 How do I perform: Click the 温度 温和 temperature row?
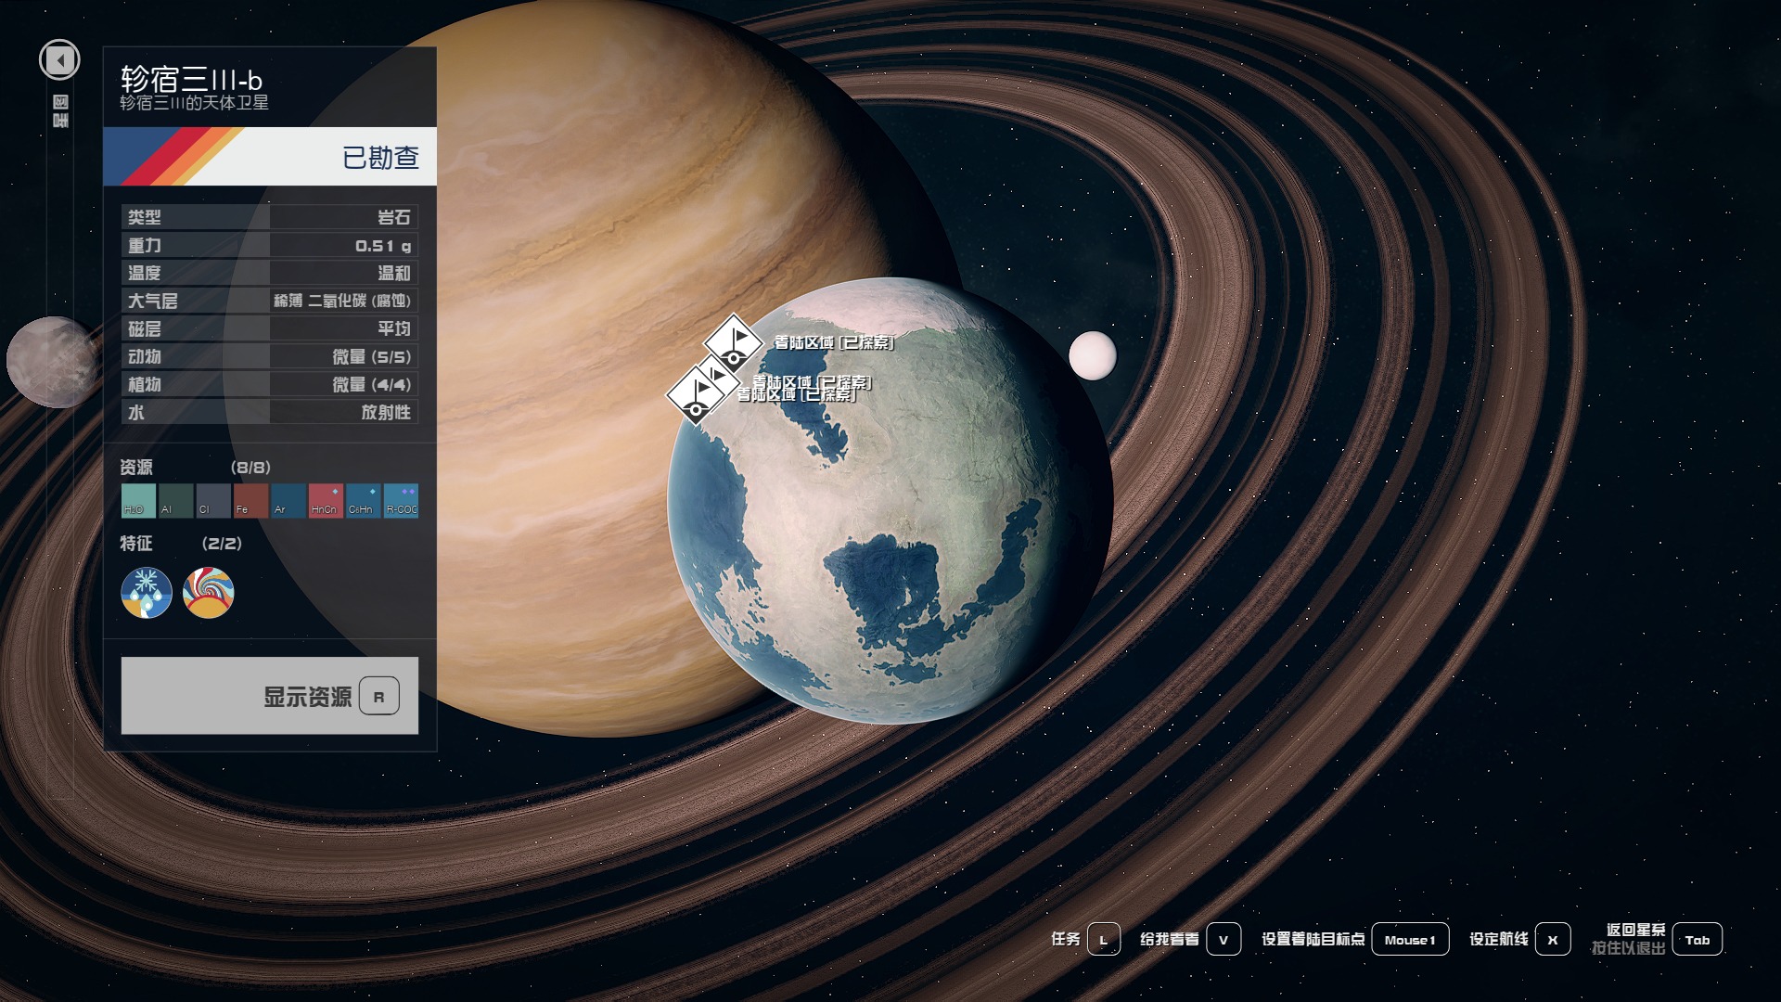(270, 273)
